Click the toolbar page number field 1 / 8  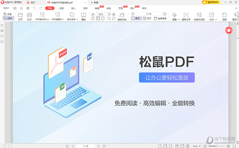pyautogui.click(x=149, y=14)
